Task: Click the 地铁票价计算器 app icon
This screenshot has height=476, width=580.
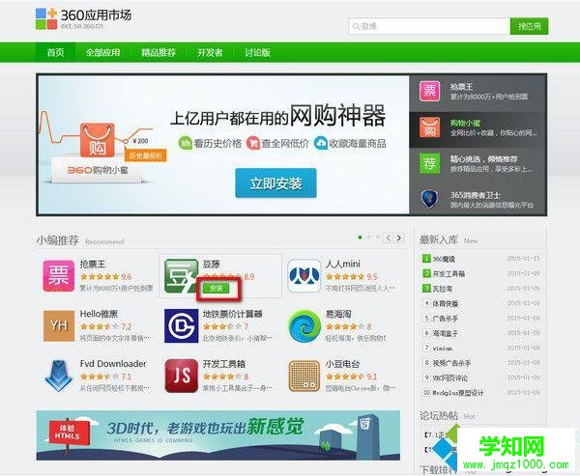Action: click(x=182, y=325)
